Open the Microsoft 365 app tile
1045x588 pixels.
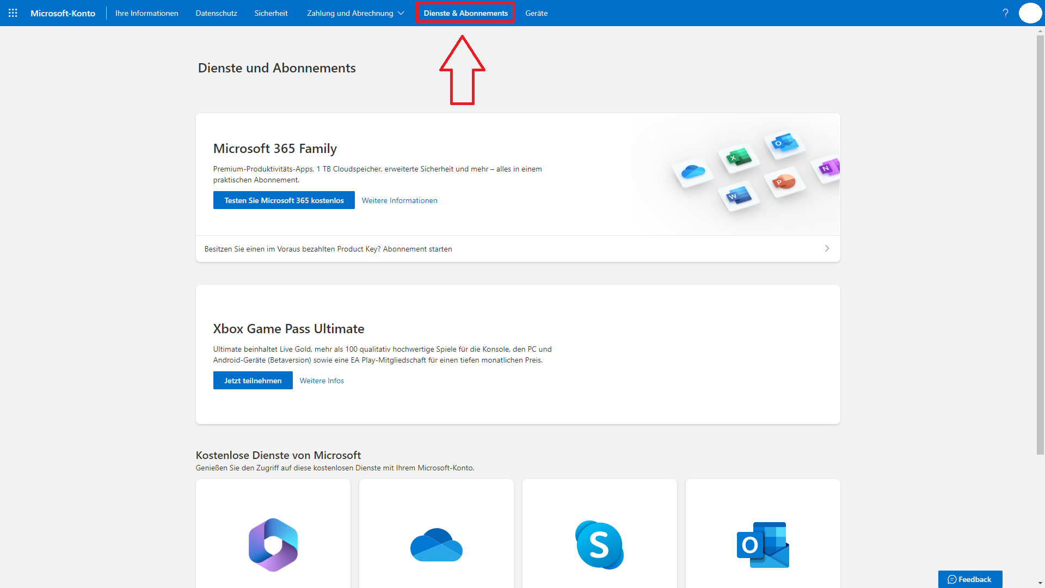273,534
